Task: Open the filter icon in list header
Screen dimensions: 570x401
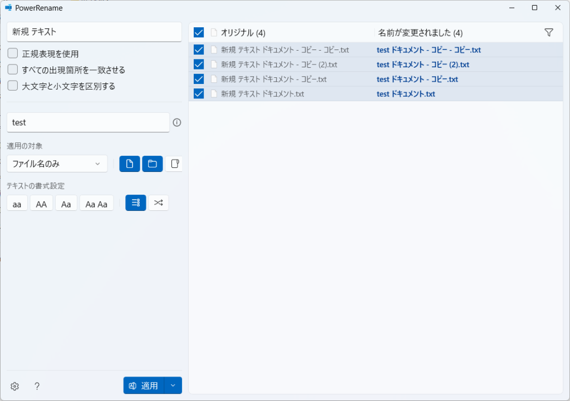Action: pyautogui.click(x=548, y=33)
